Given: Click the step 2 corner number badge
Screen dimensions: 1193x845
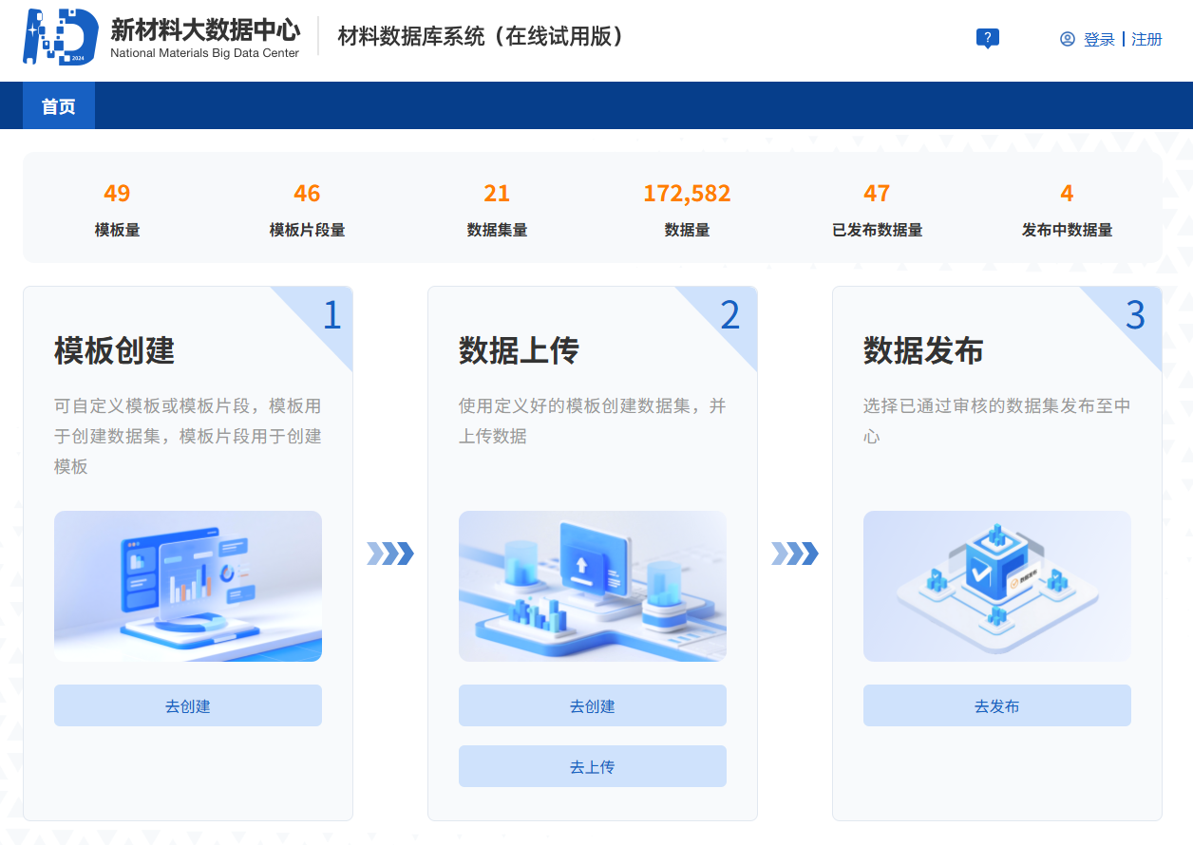Looking at the screenshot, I should [729, 315].
